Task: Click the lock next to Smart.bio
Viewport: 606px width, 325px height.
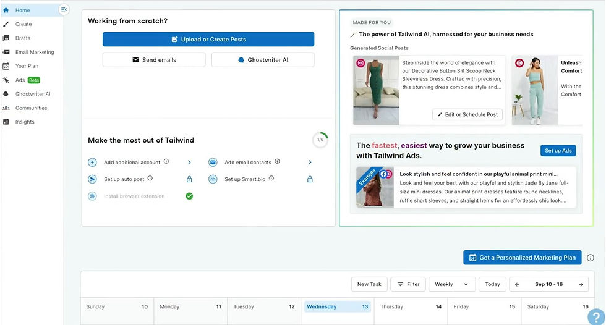Action: point(310,179)
